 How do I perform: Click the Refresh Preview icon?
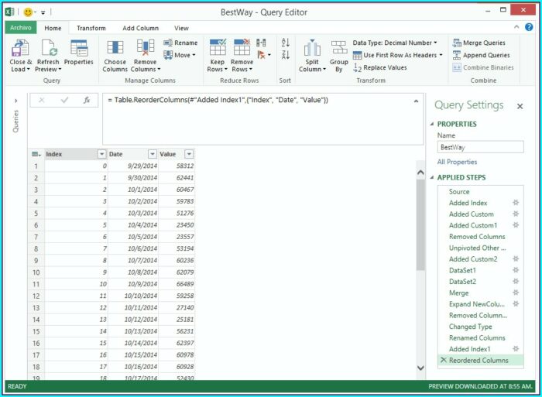click(x=48, y=48)
